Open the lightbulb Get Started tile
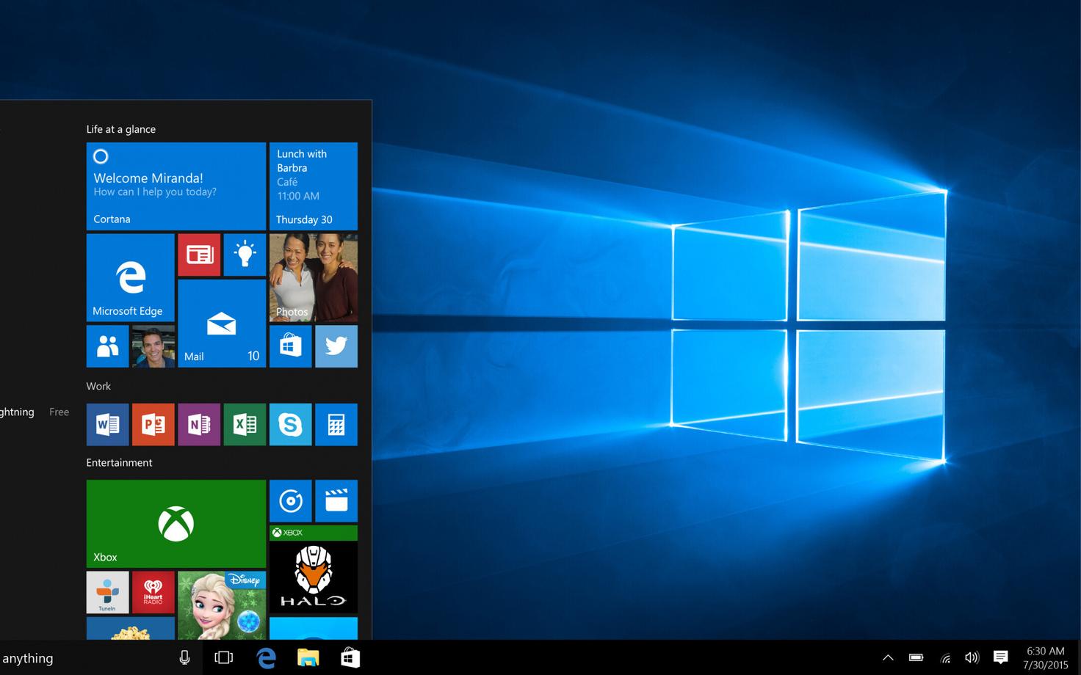This screenshot has height=675, width=1081. coord(245,255)
